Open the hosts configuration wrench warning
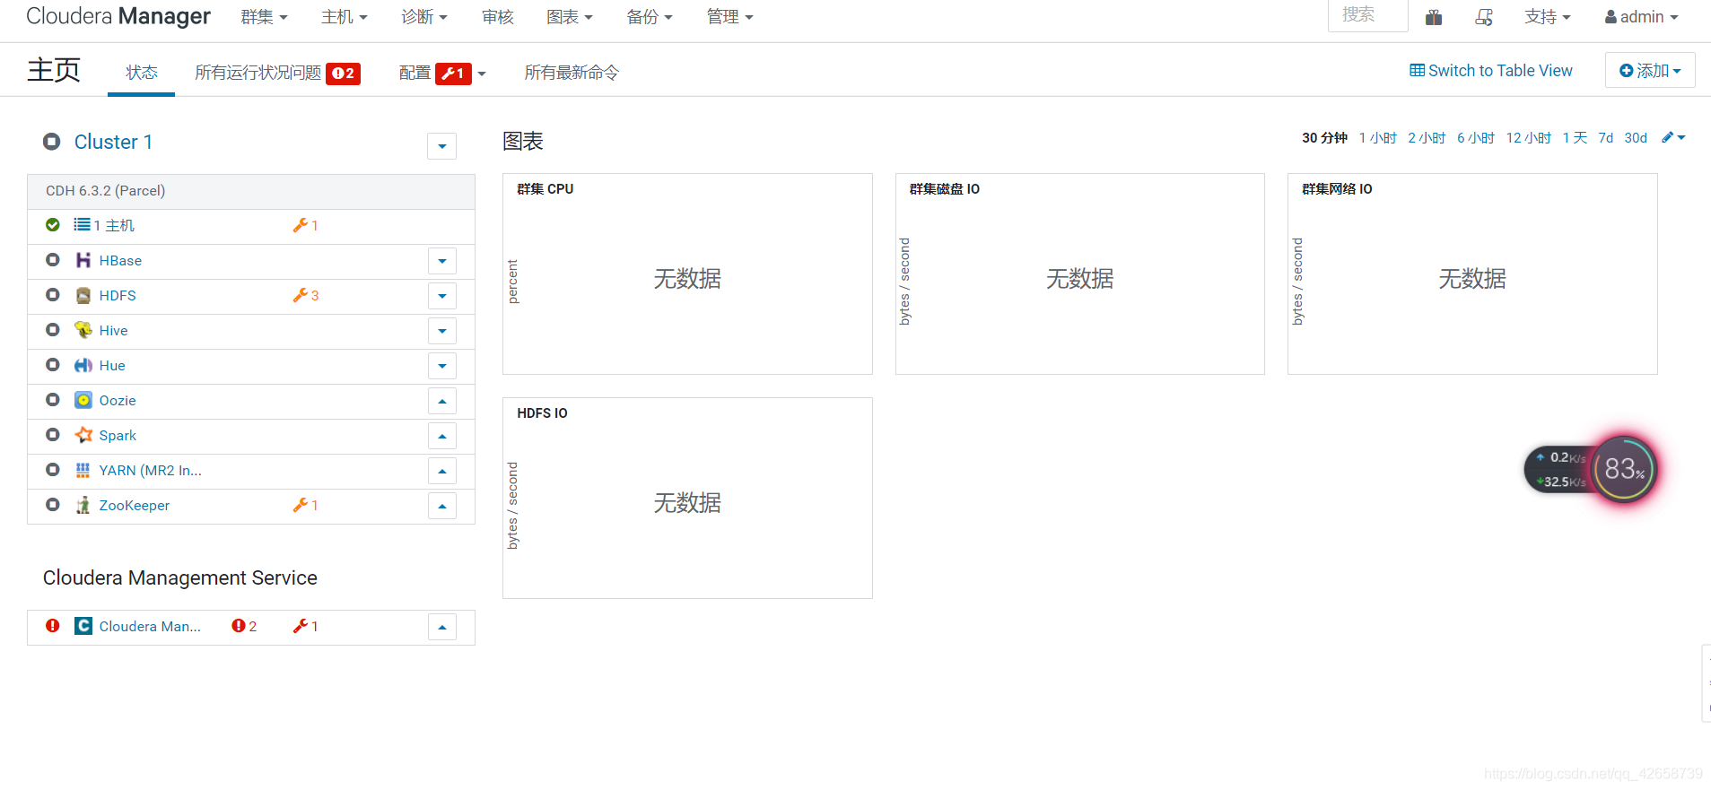This screenshot has width=1711, height=790. 306,225
